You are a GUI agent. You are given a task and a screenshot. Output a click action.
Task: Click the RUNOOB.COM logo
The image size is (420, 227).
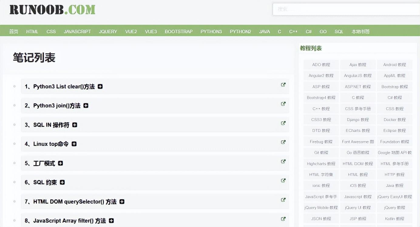click(52, 10)
